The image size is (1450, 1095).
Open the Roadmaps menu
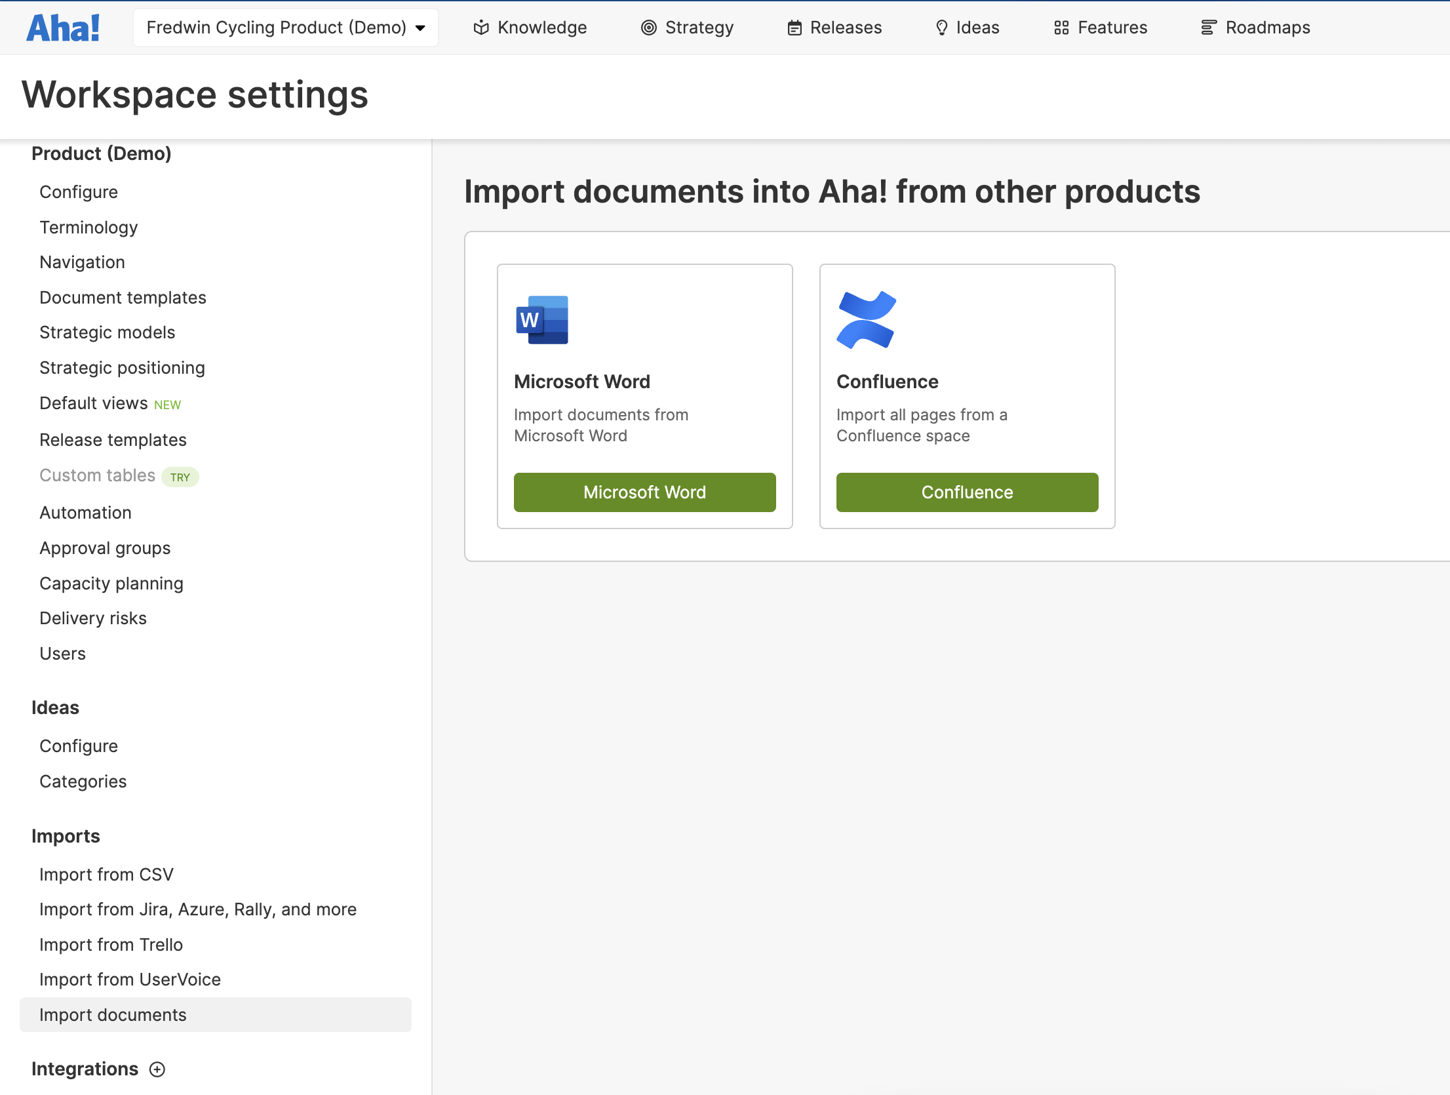click(x=1255, y=28)
